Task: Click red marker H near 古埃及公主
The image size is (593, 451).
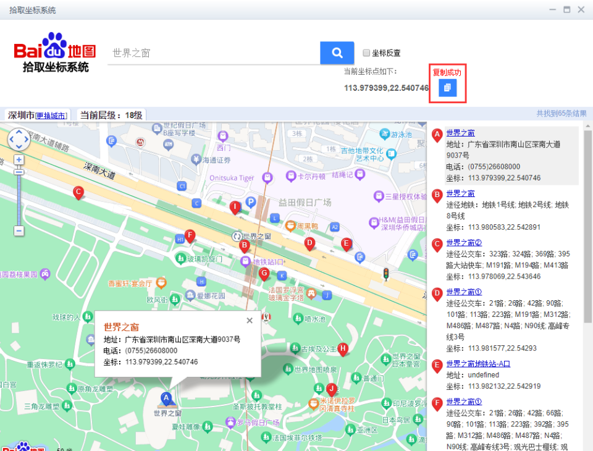Action: [x=343, y=350]
